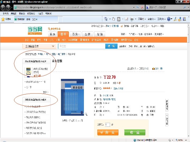Click the Refresh icon by address bar
This screenshot has height=142, width=190.
pos(137,7)
